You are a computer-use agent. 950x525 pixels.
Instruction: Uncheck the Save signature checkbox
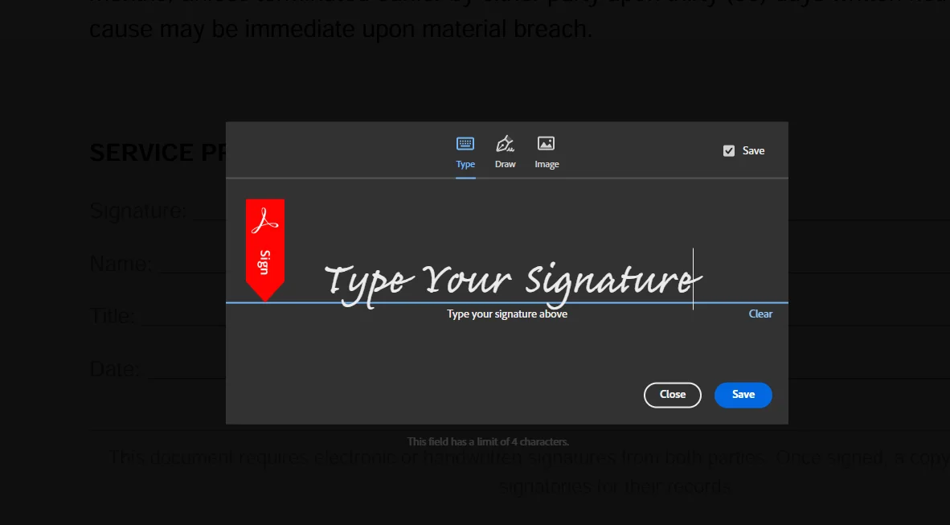[729, 151]
